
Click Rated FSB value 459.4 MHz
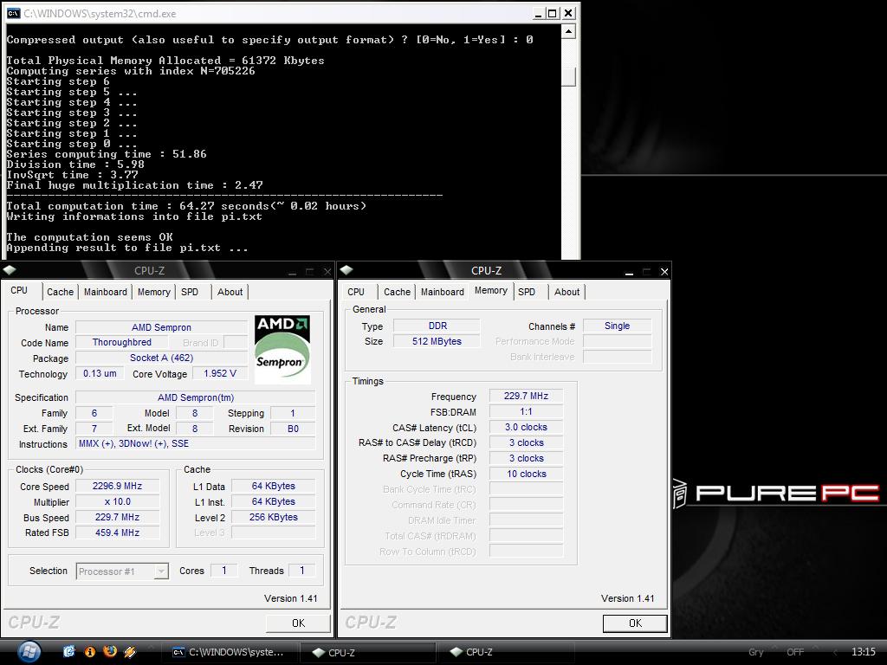(x=117, y=533)
